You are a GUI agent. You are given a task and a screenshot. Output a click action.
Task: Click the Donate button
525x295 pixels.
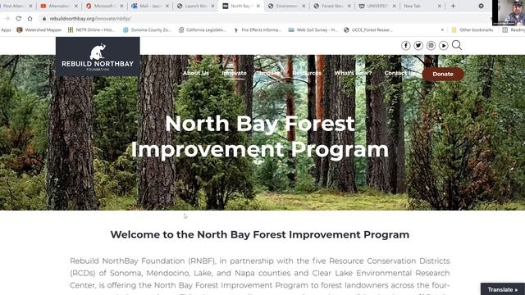443,74
